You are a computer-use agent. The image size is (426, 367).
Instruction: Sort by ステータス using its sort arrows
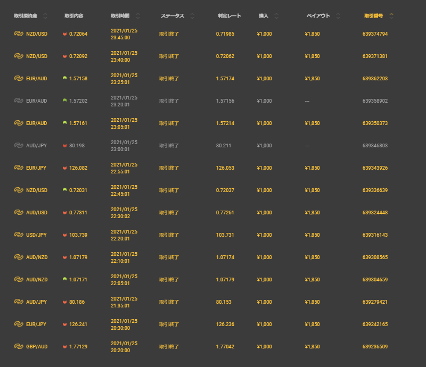192,16
